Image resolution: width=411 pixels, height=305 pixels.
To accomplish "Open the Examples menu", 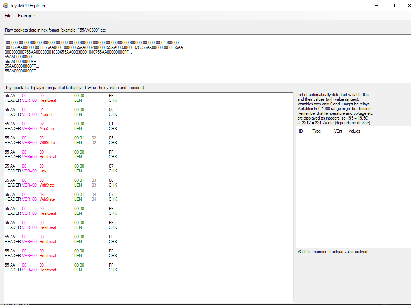I will click(x=27, y=16).
